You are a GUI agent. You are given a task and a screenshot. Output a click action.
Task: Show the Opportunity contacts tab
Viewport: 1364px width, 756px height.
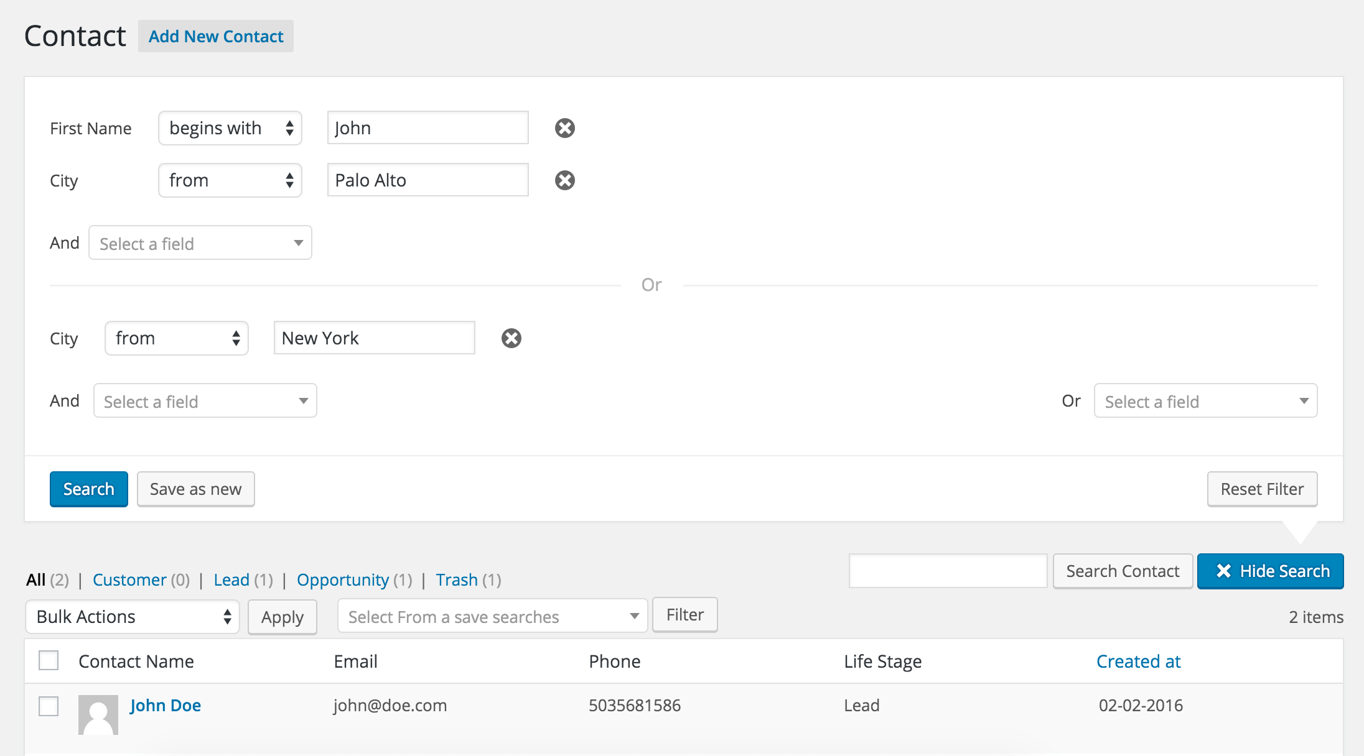coord(342,580)
